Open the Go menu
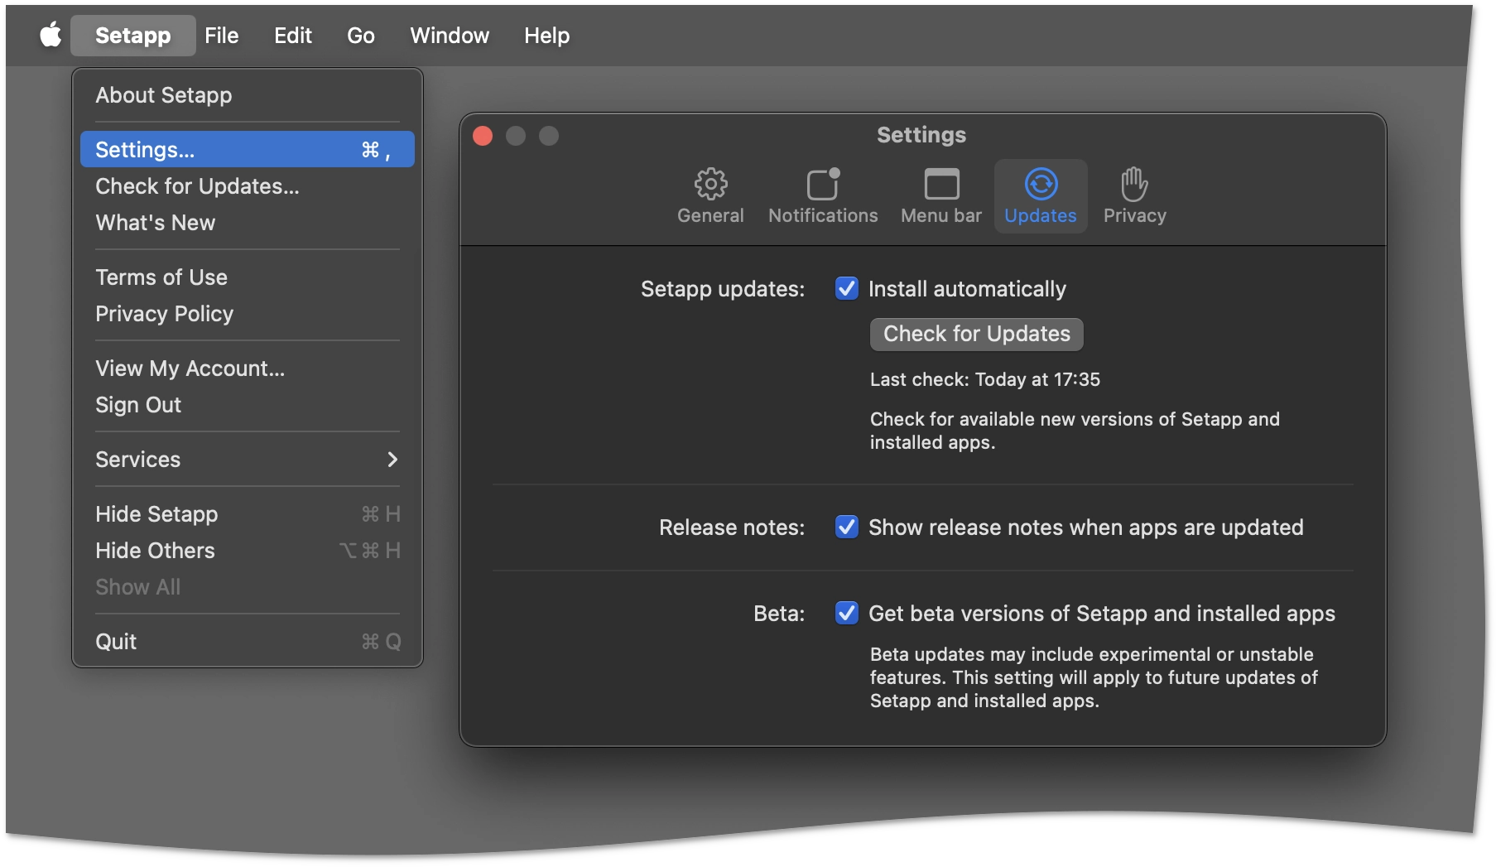The width and height of the screenshot is (1496, 867). point(361,36)
